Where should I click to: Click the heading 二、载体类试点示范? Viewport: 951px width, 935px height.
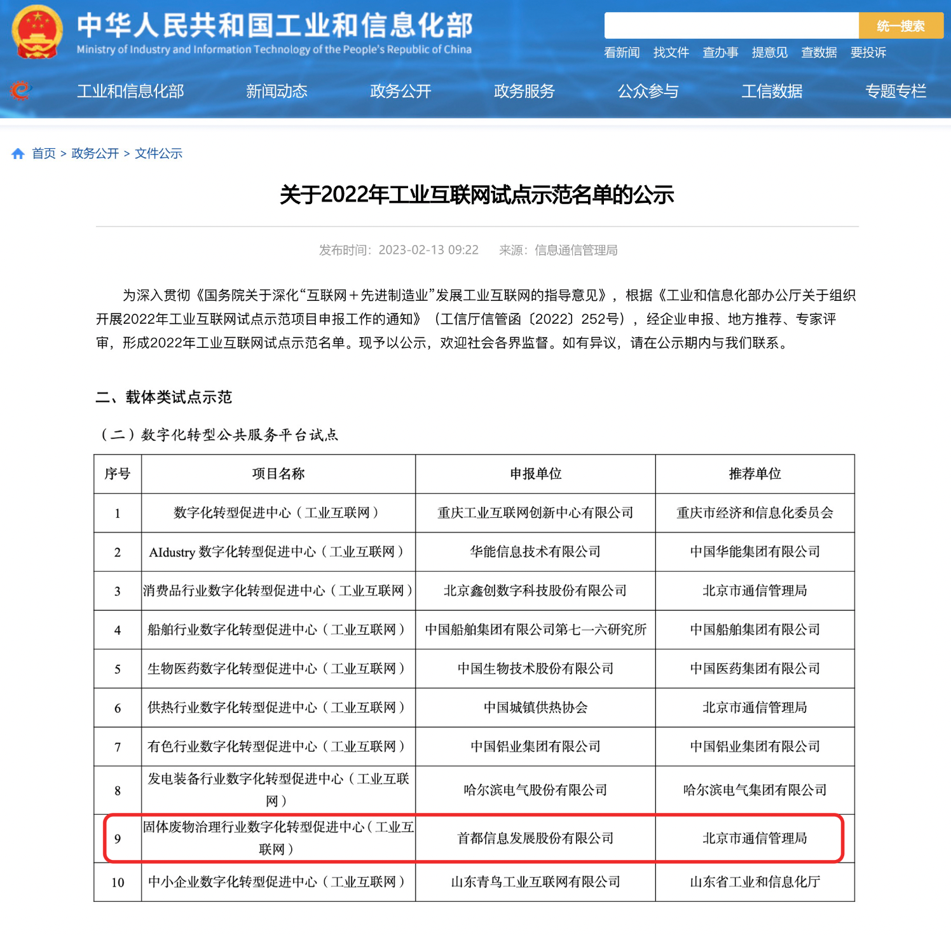tap(163, 398)
